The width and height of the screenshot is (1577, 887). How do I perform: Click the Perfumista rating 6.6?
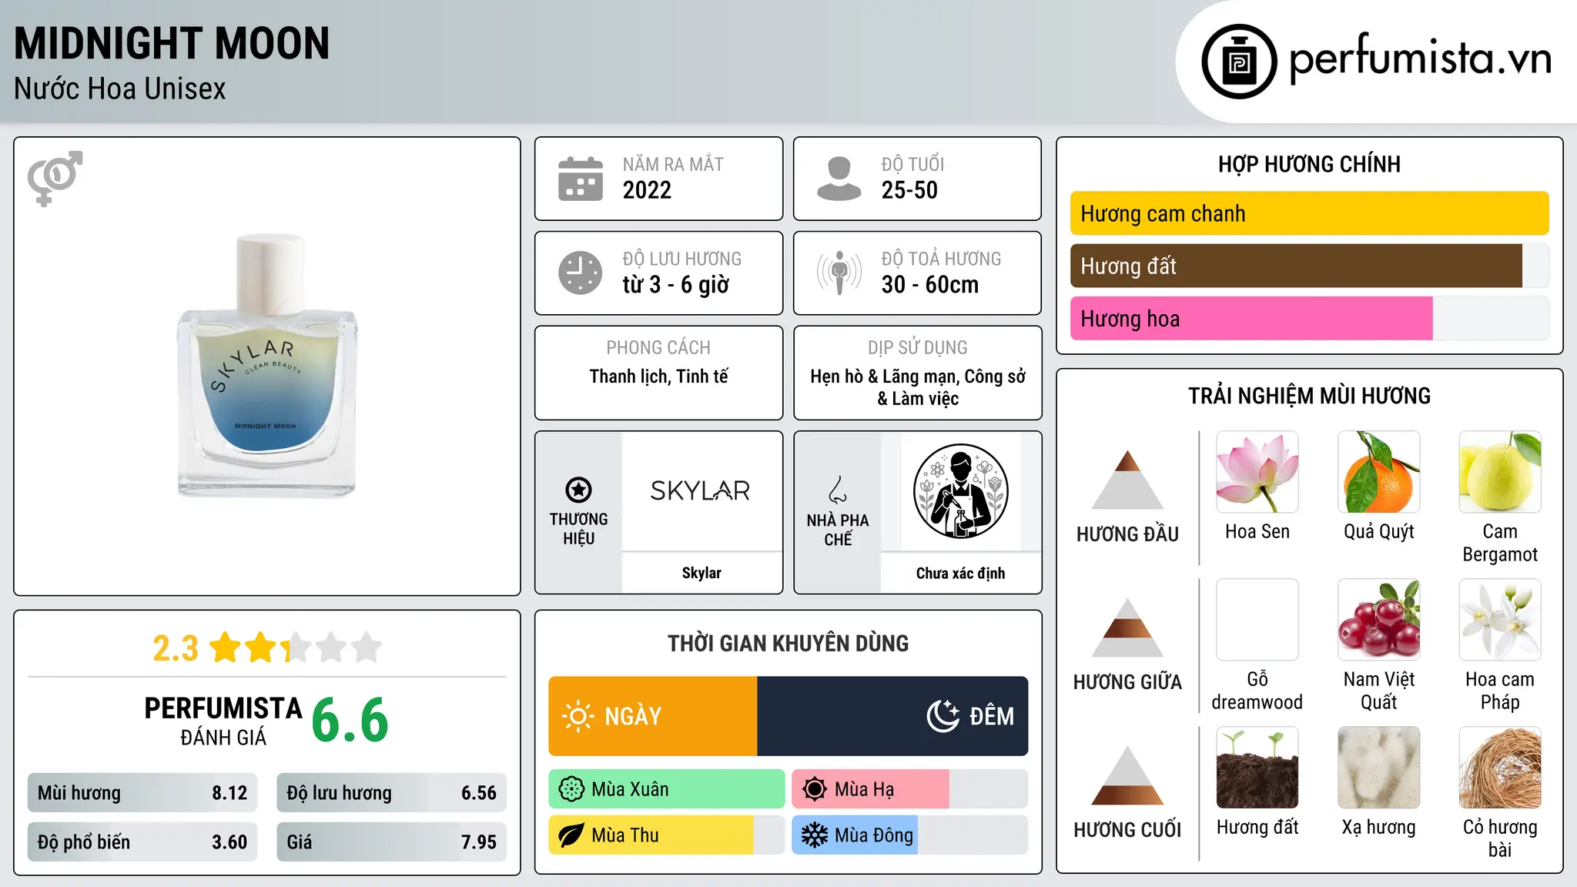[x=350, y=721]
